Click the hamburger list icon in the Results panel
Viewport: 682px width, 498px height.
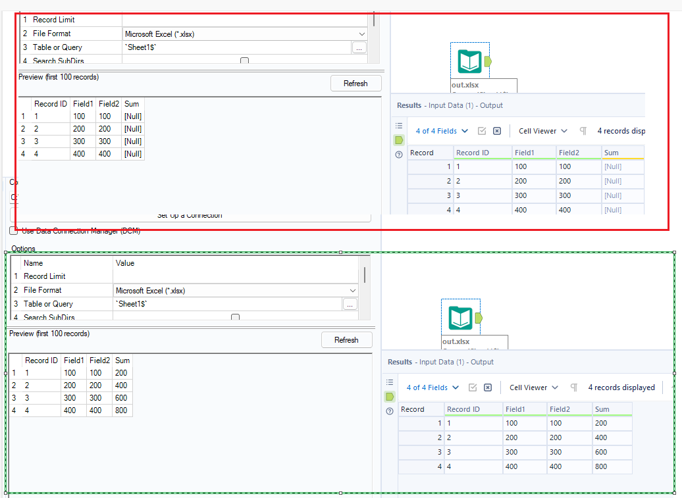pos(399,125)
